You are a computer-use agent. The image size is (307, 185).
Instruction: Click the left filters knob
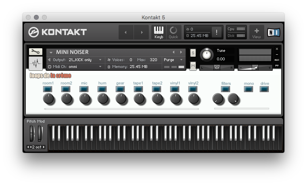[x=218, y=99]
